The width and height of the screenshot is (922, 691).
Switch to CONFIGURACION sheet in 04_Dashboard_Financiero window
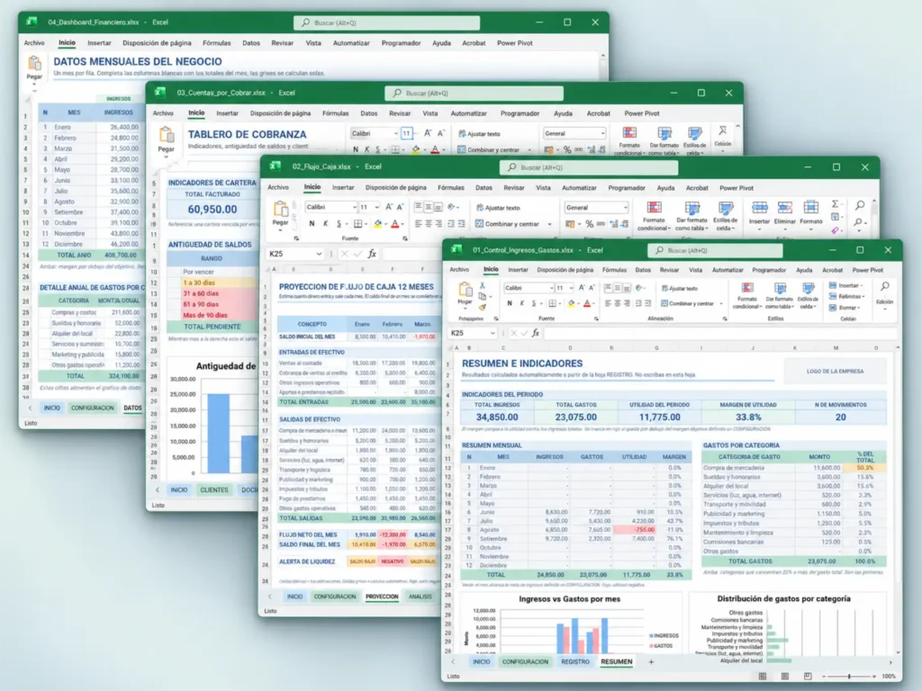(93, 408)
